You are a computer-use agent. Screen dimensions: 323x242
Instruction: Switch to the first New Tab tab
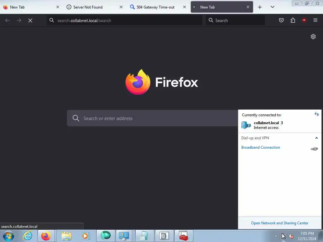(x=31, y=7)
